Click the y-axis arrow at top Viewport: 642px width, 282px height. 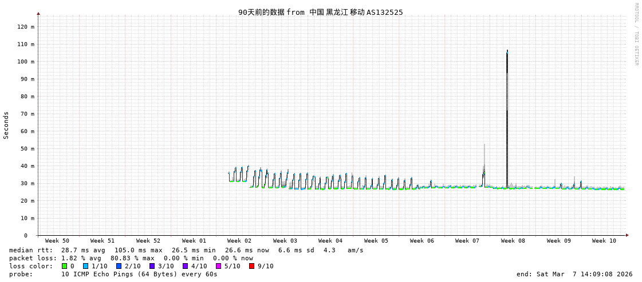click(38, 13)
